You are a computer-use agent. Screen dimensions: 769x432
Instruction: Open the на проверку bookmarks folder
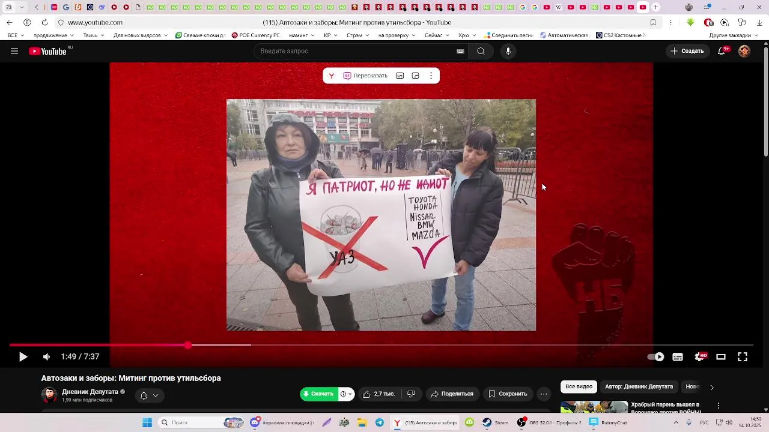pyautogui.click(x=397, y=35)
